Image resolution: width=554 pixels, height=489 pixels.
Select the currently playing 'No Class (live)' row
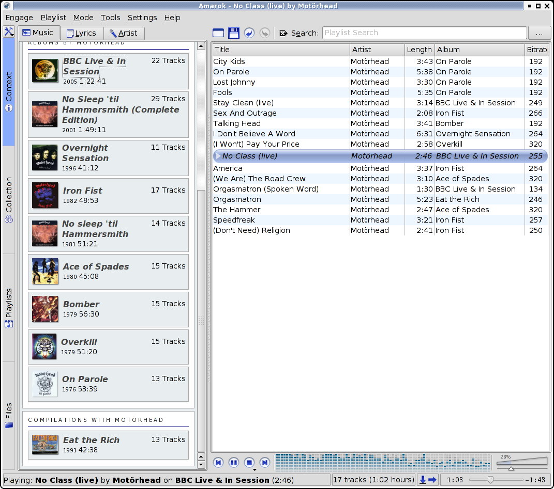coord(380,156)
